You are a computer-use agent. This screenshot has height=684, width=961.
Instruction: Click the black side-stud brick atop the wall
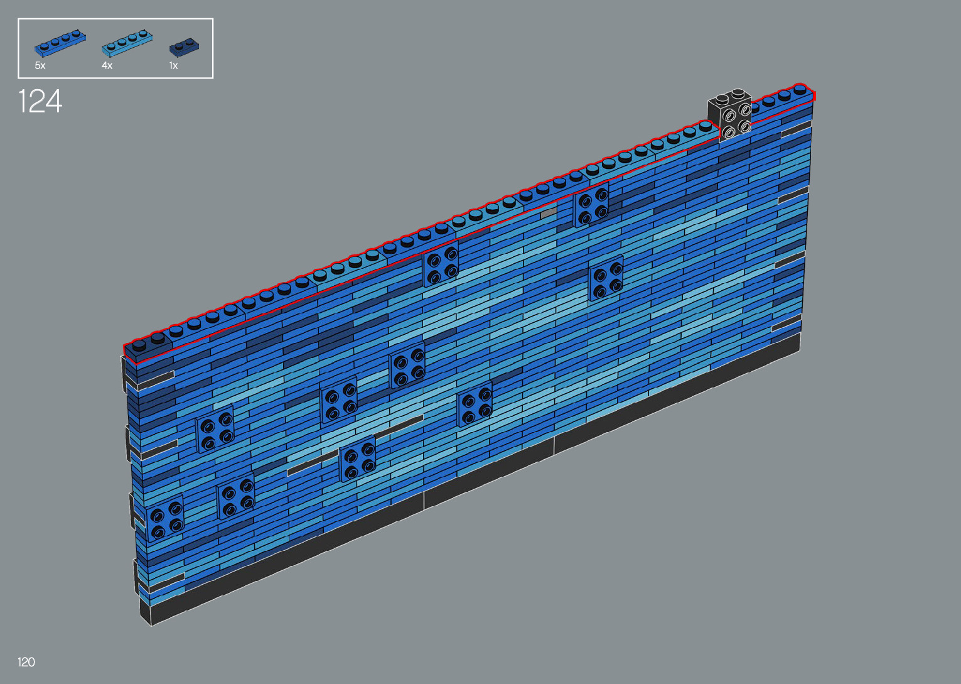coord(729,117)
